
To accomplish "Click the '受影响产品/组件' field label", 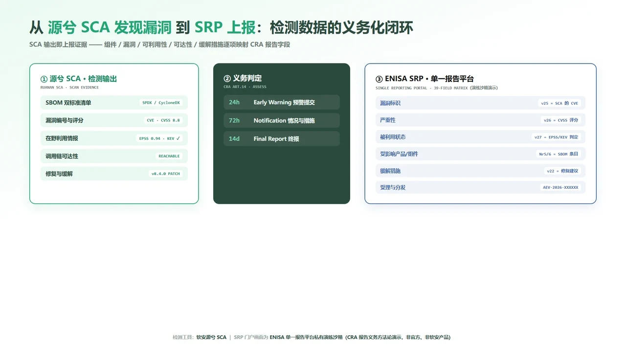I will coord(399,154).
